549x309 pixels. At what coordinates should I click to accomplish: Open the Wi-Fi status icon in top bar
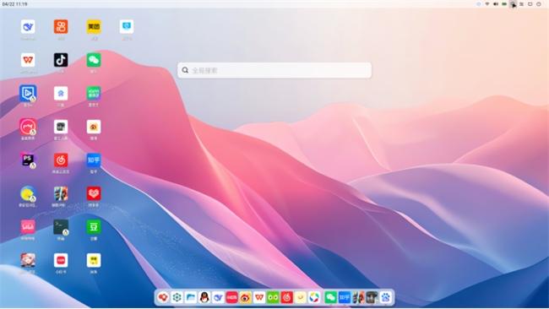[487, 4]
